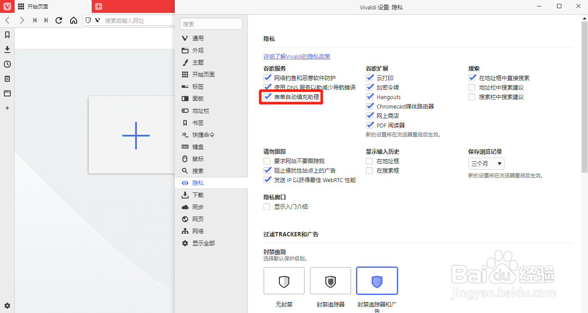Open the Window panel icon
Screen dimensions: 588x313
click(x=7, y=93)
